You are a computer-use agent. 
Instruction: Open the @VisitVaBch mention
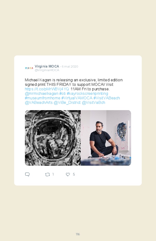coord(93,103)
